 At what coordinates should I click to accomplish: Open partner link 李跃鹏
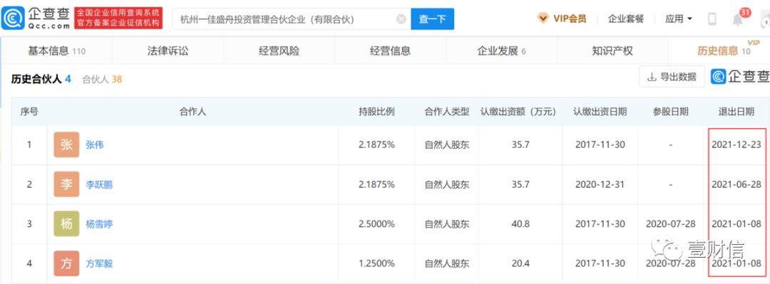click(99, 184)
